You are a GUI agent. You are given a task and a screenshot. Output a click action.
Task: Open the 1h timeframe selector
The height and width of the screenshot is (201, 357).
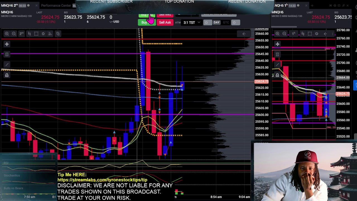point(293,33)
